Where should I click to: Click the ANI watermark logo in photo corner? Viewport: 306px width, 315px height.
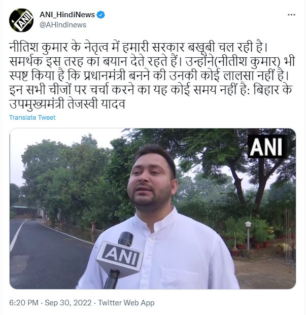click(x=267, y=147)
